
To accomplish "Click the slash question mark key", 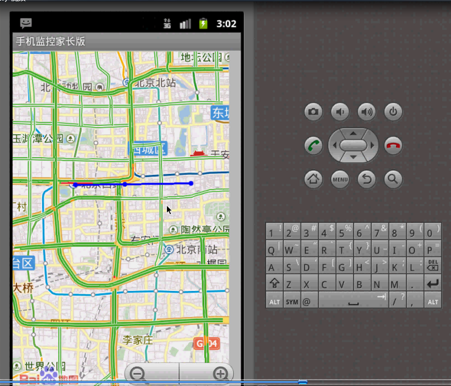I will point(398,300).
